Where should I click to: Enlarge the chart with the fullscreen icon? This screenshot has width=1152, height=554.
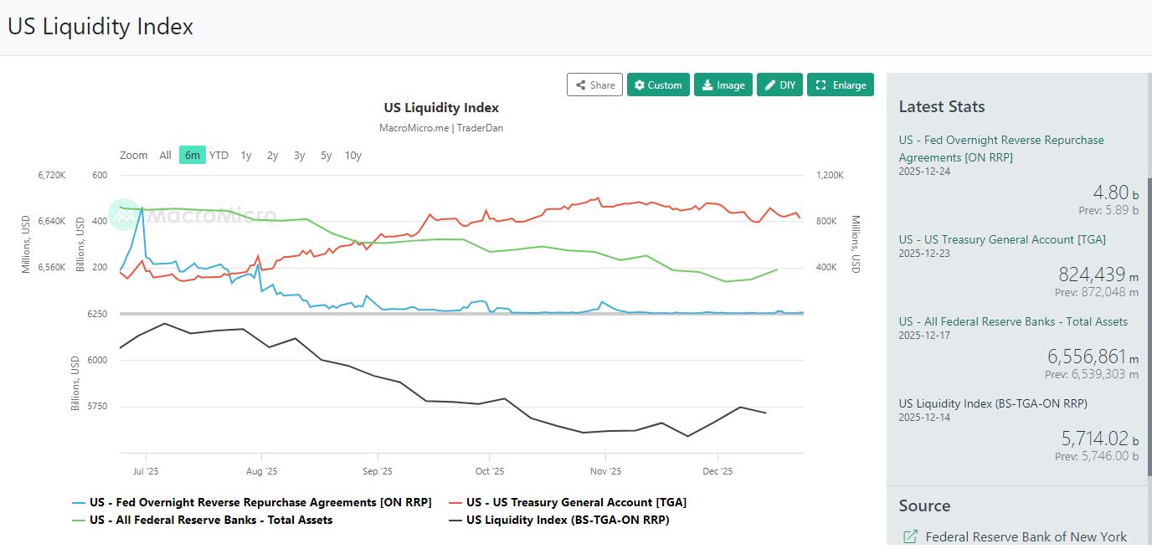pos(821,85)
